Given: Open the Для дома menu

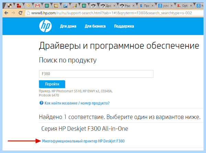Looking at the screenshot, I should pyautogui.click(x=68, y=26).
